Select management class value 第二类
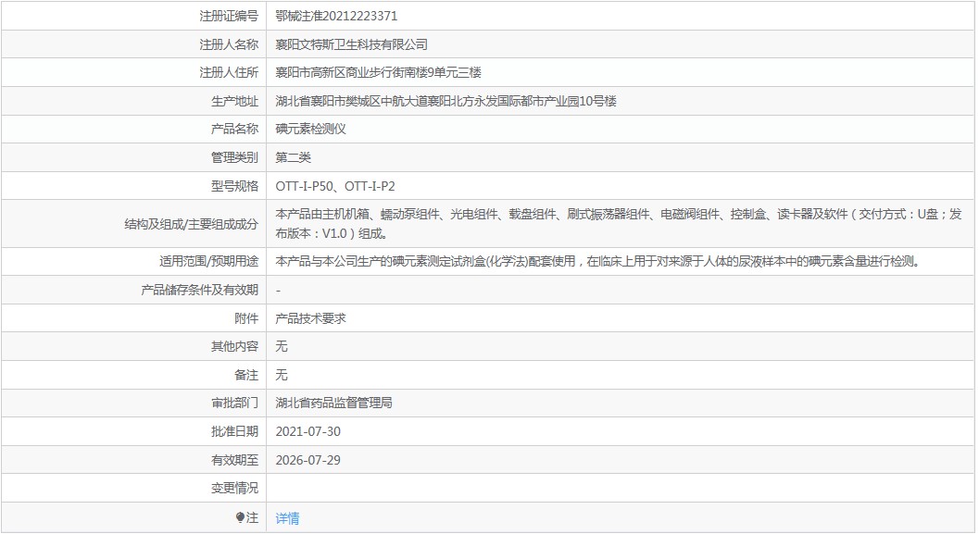The image size is (979, 534). click(x=293, y=158)
